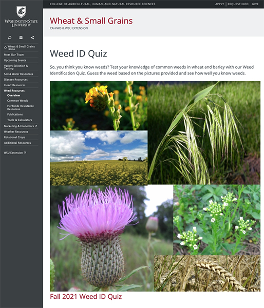
Task: Click the yellow field under clouds photo
Action: coord(99,158)
